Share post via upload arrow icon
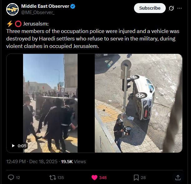The height and width of the screenshot is (184, 191). click(178, 177)
